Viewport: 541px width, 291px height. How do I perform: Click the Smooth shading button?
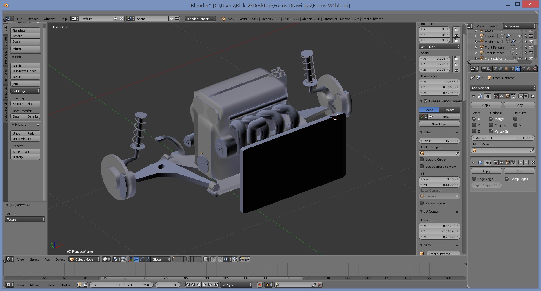click(x=18, y=104)
